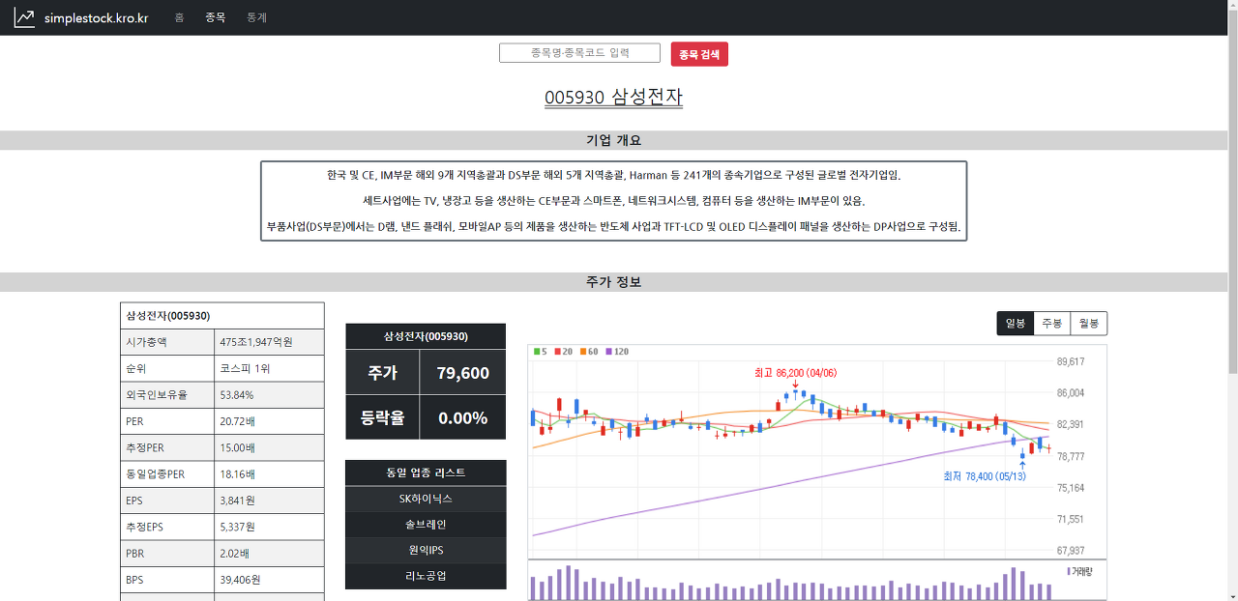
Task: Select 원익IPS from the sector list
Action: tap(426, 549)
